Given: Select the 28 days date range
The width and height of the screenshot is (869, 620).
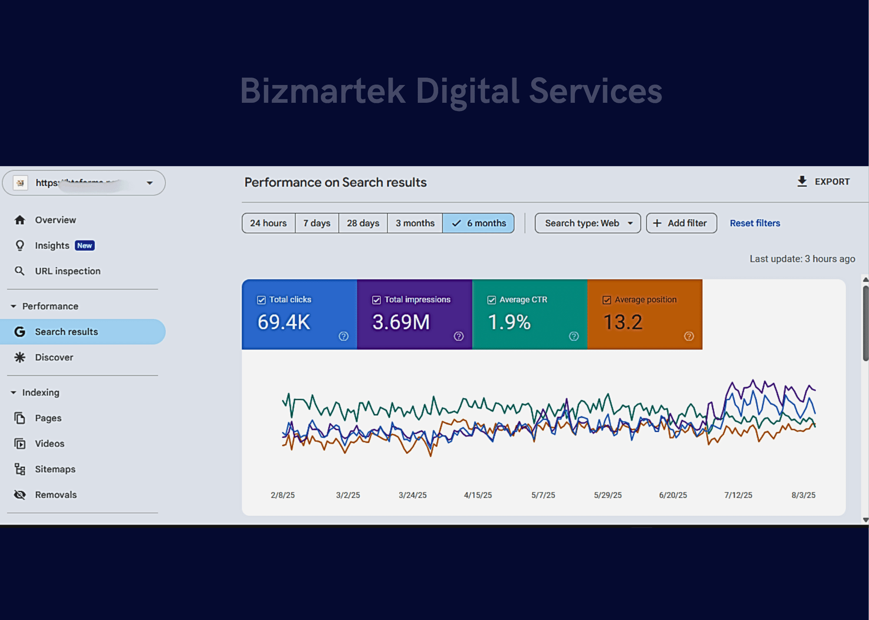Looking at the screenshot, I should coord(363,223).
